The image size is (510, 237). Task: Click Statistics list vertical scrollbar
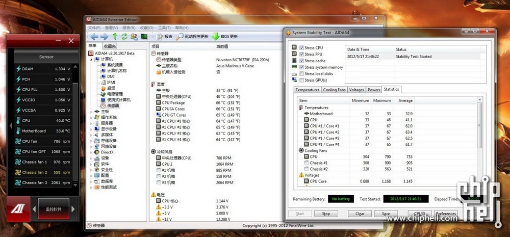[479, 125]
